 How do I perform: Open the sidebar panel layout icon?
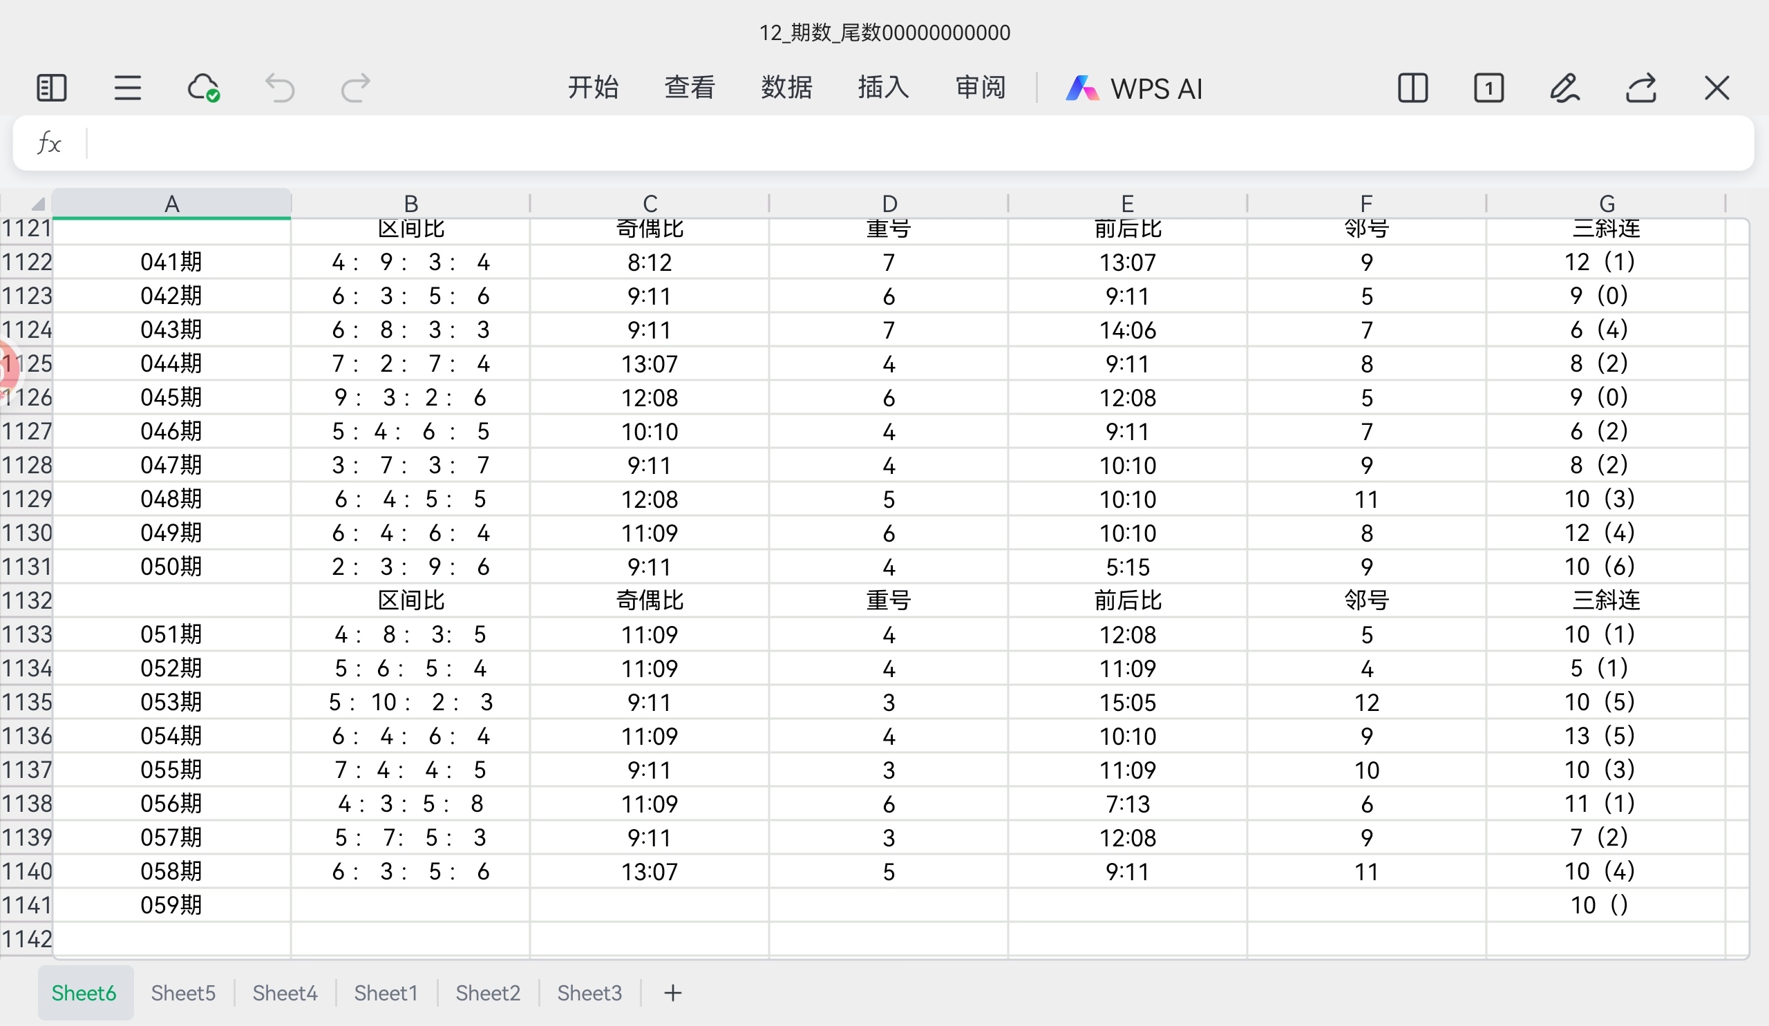click(51, 88)
